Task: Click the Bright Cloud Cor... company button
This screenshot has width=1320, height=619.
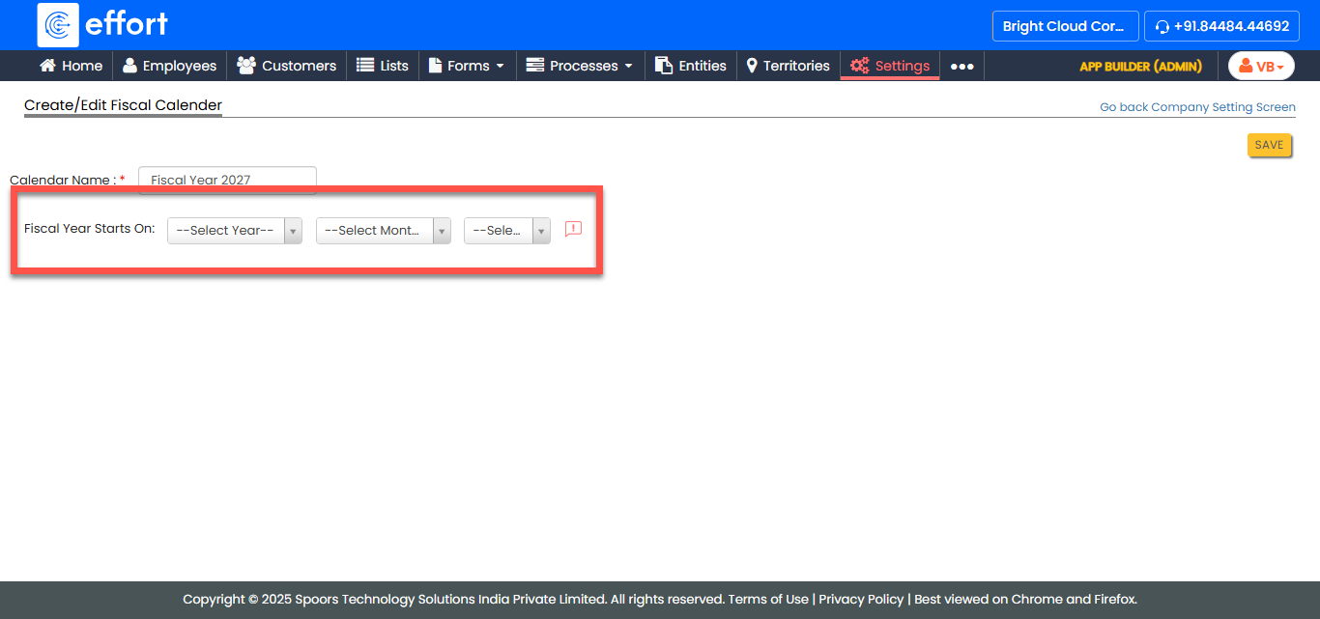Action: click(x=1065, y=26)
